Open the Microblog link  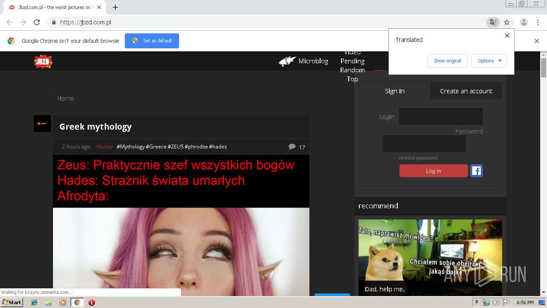[313, 61]
